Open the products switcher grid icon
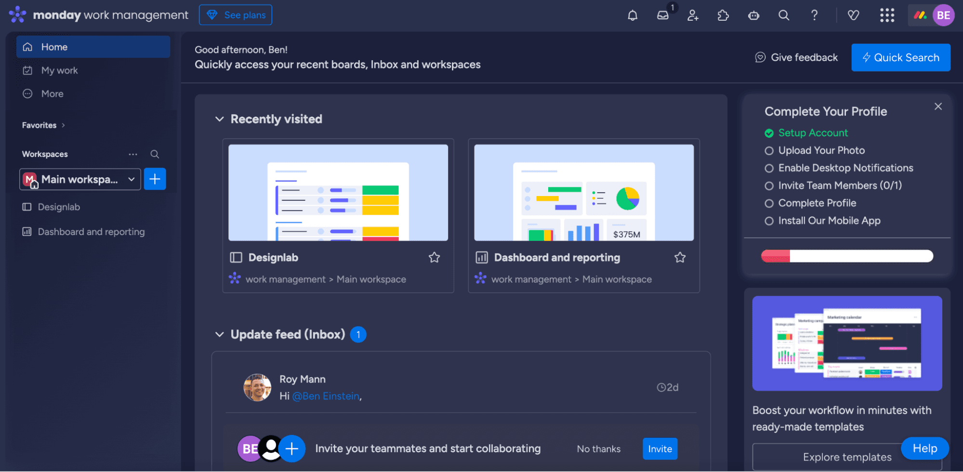 coord(887,15)
